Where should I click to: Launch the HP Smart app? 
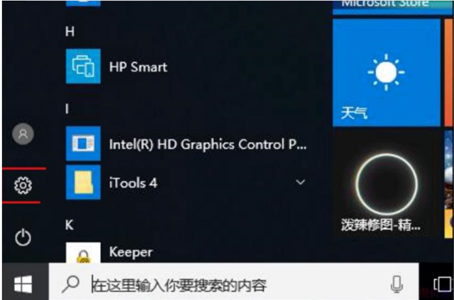click(137, 67)
